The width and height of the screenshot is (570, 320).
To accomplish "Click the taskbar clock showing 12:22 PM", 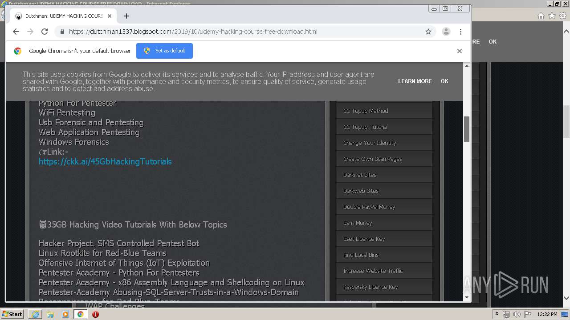I will pos(547,314).
